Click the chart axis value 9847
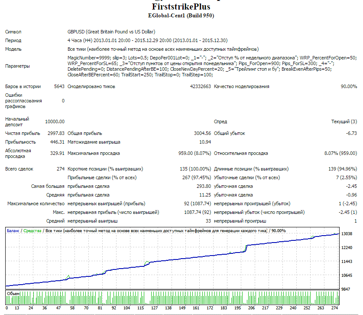The image size is (363, 315). point(345,289)
